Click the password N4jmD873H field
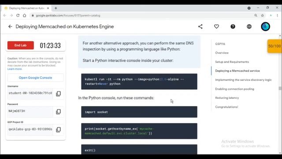The image size is (282, 159). point(30,111)
